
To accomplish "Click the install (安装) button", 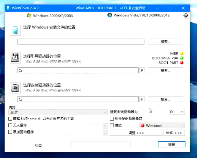I will 172,144.
